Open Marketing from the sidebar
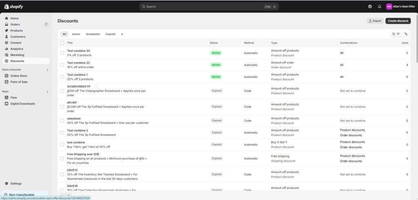The image size is (418, 200). click(x=17, y=55)
